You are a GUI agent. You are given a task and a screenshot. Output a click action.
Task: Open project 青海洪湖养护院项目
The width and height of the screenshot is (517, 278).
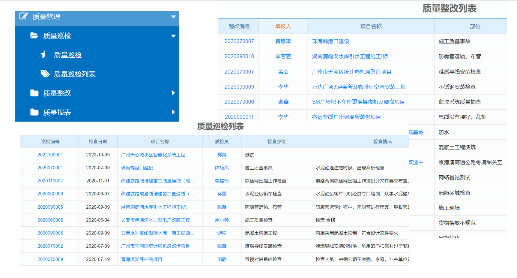142,259
